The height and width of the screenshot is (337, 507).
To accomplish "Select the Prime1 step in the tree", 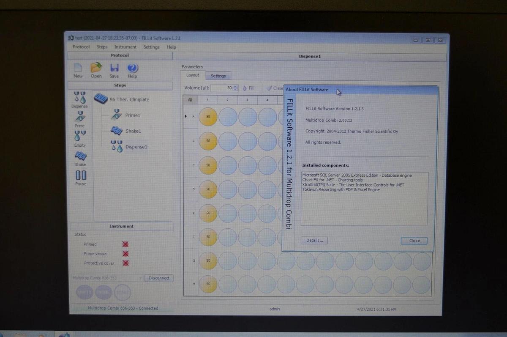I will [125, 115].
